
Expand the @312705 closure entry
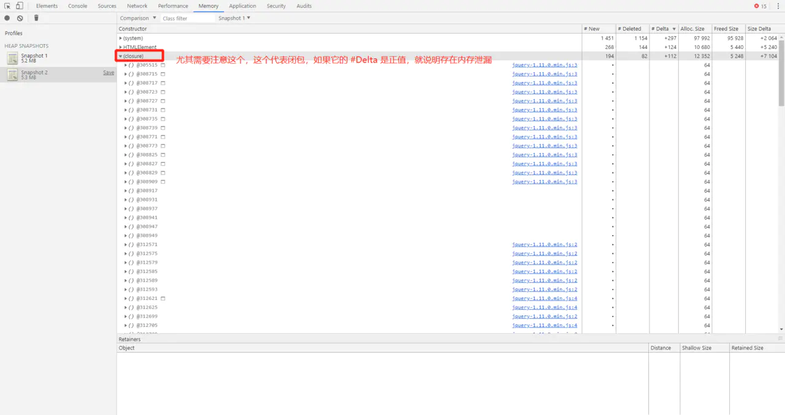(x=126, y=325)
